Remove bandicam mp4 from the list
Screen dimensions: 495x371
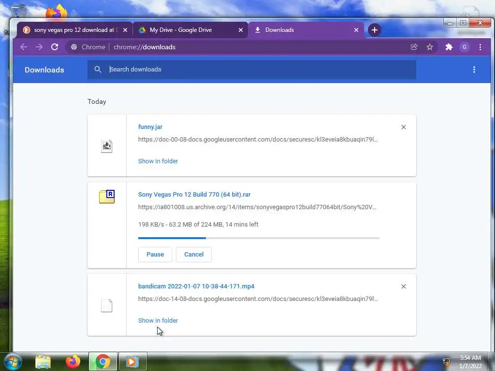click(404, 286)
